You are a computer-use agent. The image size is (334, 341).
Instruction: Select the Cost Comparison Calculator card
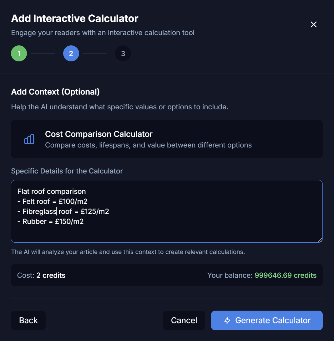167,139
